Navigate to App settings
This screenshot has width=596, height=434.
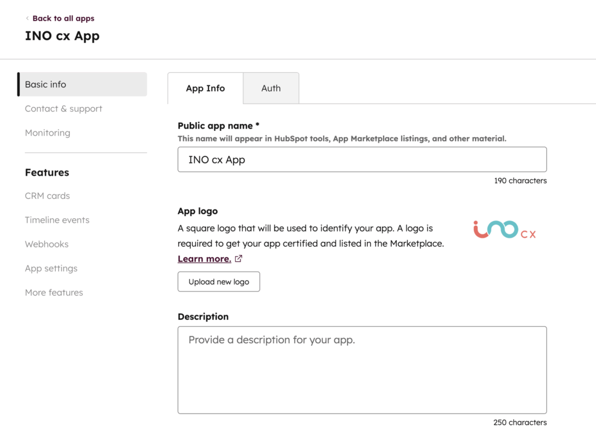(x=51, y=268)
